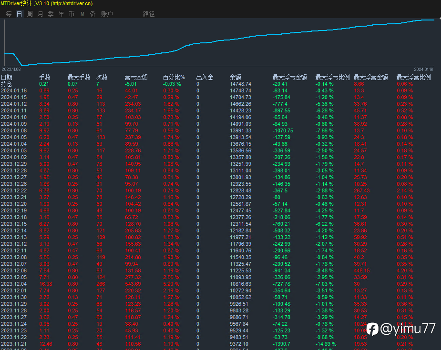Click the 最大浮亏比例 column header
This screenshot has width=441, height=350.
(x=332, y=77)
